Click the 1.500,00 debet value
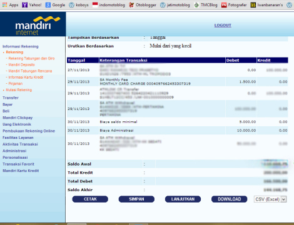Screen dimensions: 294x225 tap(248, 82)
